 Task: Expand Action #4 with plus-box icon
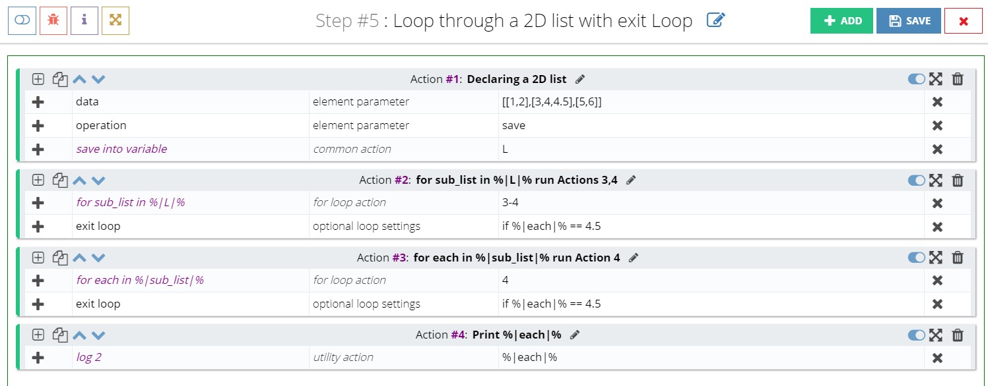point(38,335)
